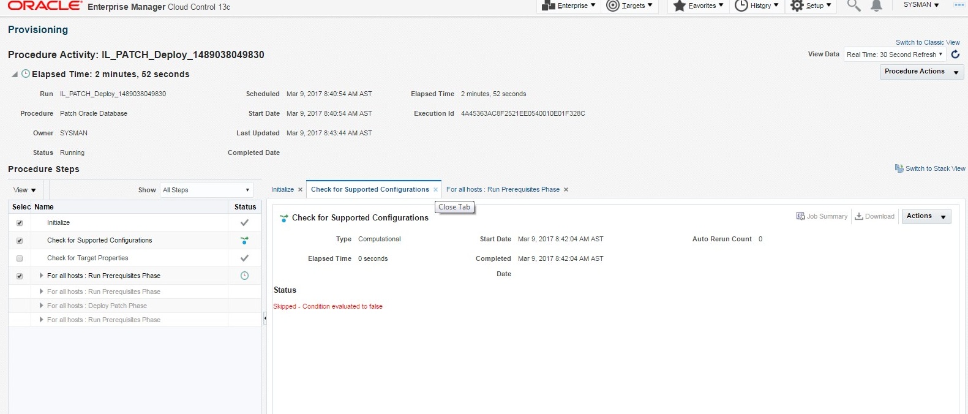Click the refresh icon next to View Data
968x414 pixels.
click(955, 55)
